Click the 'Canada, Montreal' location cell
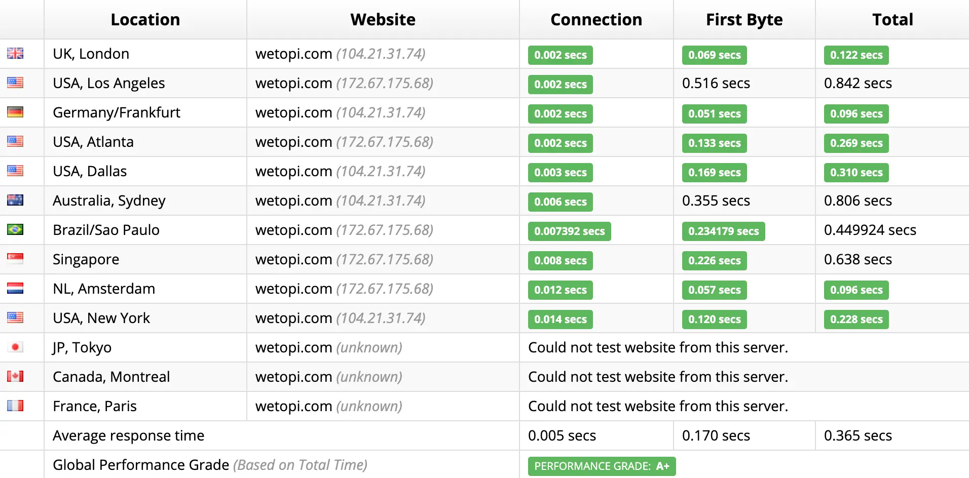 pyautogui.click(x=145, y=377)
